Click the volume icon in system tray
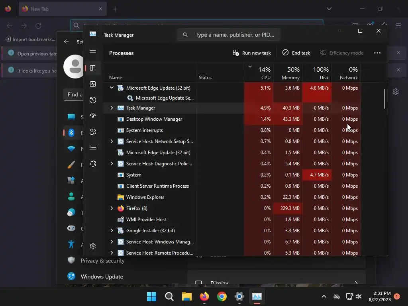The height and width of the screenshot is (306, 408). tap(358, 296)
